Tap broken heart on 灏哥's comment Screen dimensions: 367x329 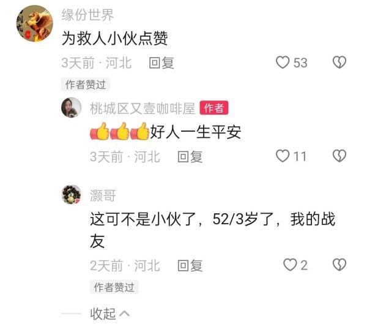pyautogui.click(x=339, y=265)
